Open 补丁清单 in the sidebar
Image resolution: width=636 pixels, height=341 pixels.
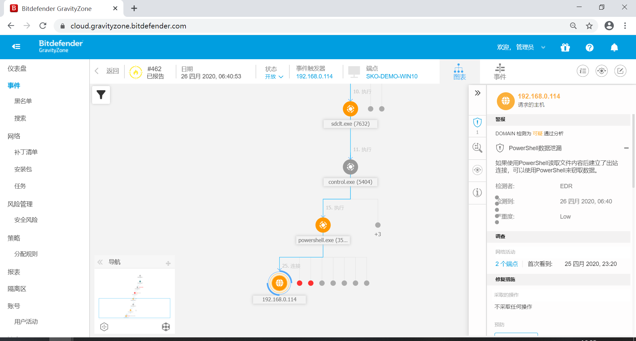coord(26,152)
